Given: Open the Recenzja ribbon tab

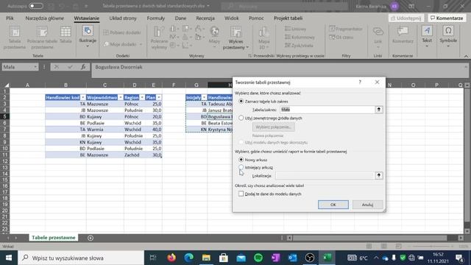Looking at the screenshot, I should [x=205, y=18].
